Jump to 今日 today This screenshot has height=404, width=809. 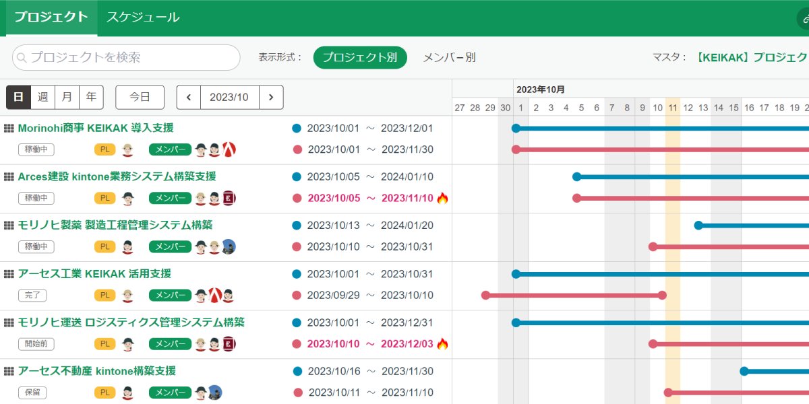[140, 97]
